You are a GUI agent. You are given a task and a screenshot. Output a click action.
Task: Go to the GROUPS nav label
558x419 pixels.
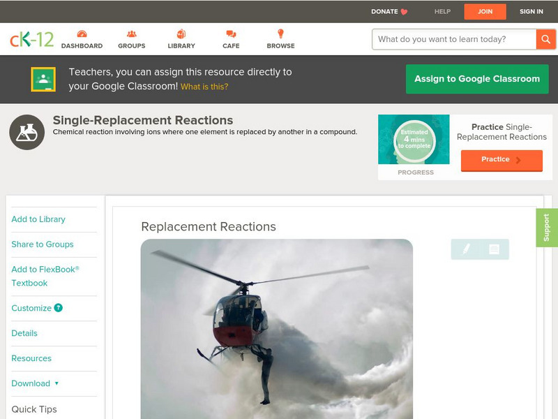point(132,46)
